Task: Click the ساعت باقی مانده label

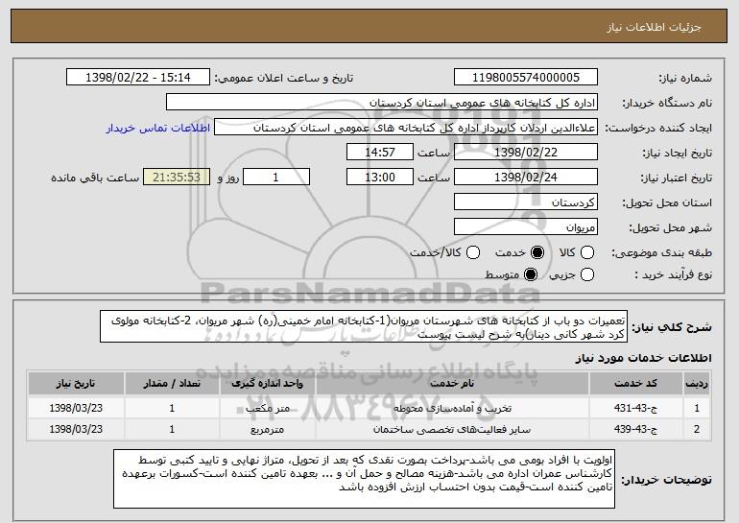Action: click(95, 178)
